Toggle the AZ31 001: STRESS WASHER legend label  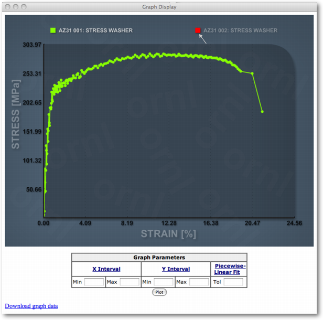pos(95,30)
